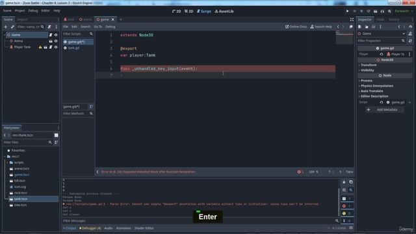
Task: Select tank.gd in the script list
Action: tap(73, 48)
